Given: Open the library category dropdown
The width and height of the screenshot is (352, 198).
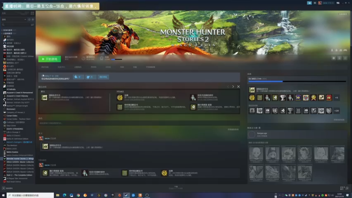Looking at the screenshot, I should (14, 19).
